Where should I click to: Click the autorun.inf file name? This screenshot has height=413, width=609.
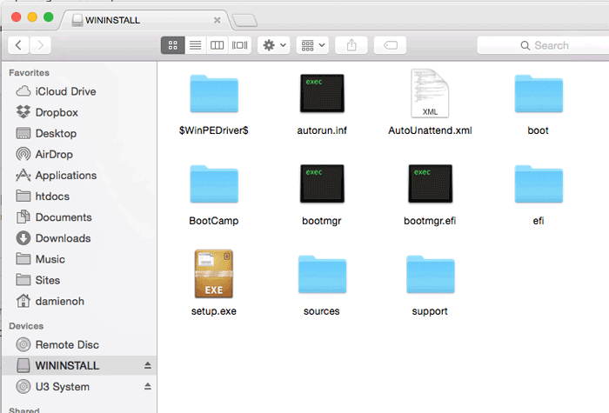(x=322, y=130)
